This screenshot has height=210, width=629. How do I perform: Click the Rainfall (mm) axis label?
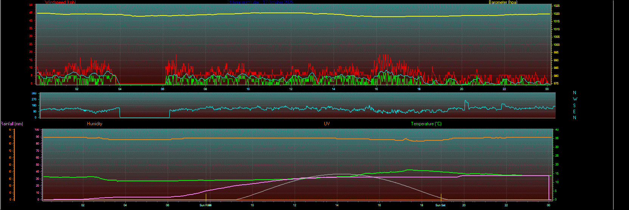(x=12, y=124)
